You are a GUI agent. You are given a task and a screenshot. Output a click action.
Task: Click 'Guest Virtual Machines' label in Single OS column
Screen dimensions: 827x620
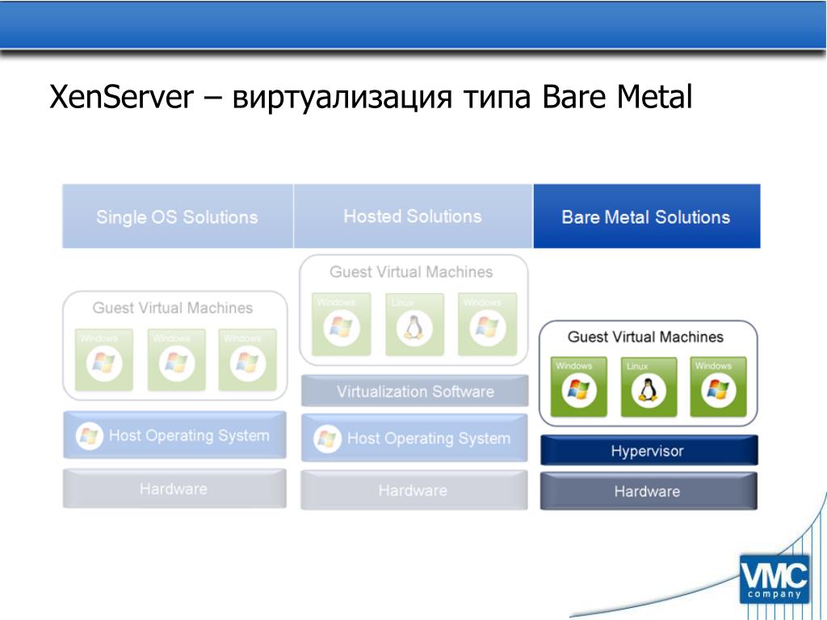coord(173,308)
